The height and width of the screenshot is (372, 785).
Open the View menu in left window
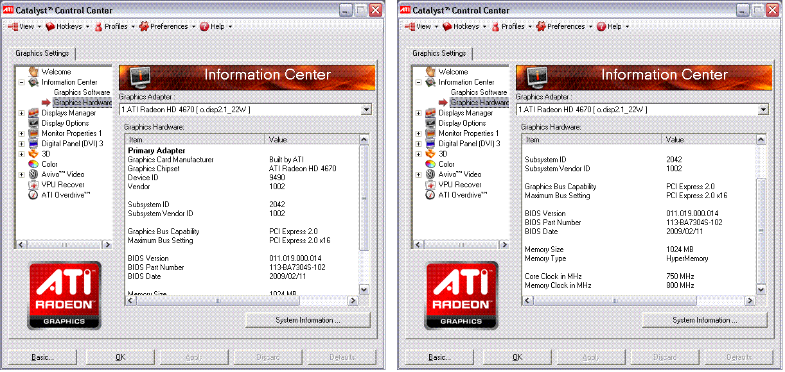coord(24,26)
